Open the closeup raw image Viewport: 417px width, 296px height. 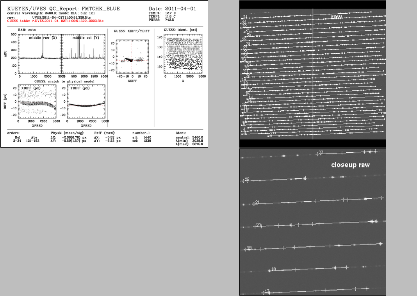[312, 222]
